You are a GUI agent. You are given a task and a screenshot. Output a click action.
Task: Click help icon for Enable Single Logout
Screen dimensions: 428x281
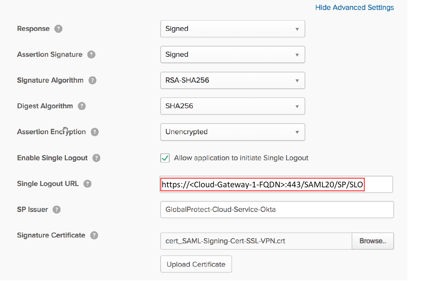coord(96,158)
